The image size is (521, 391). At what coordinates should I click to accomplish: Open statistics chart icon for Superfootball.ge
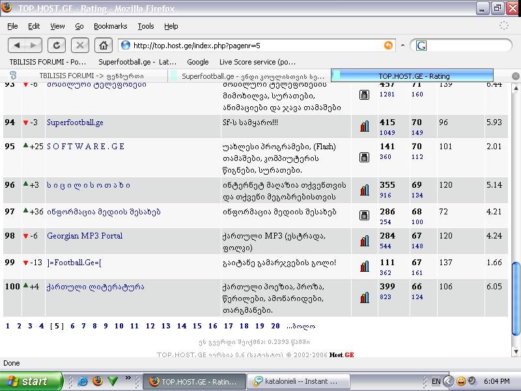click(365, 126)
